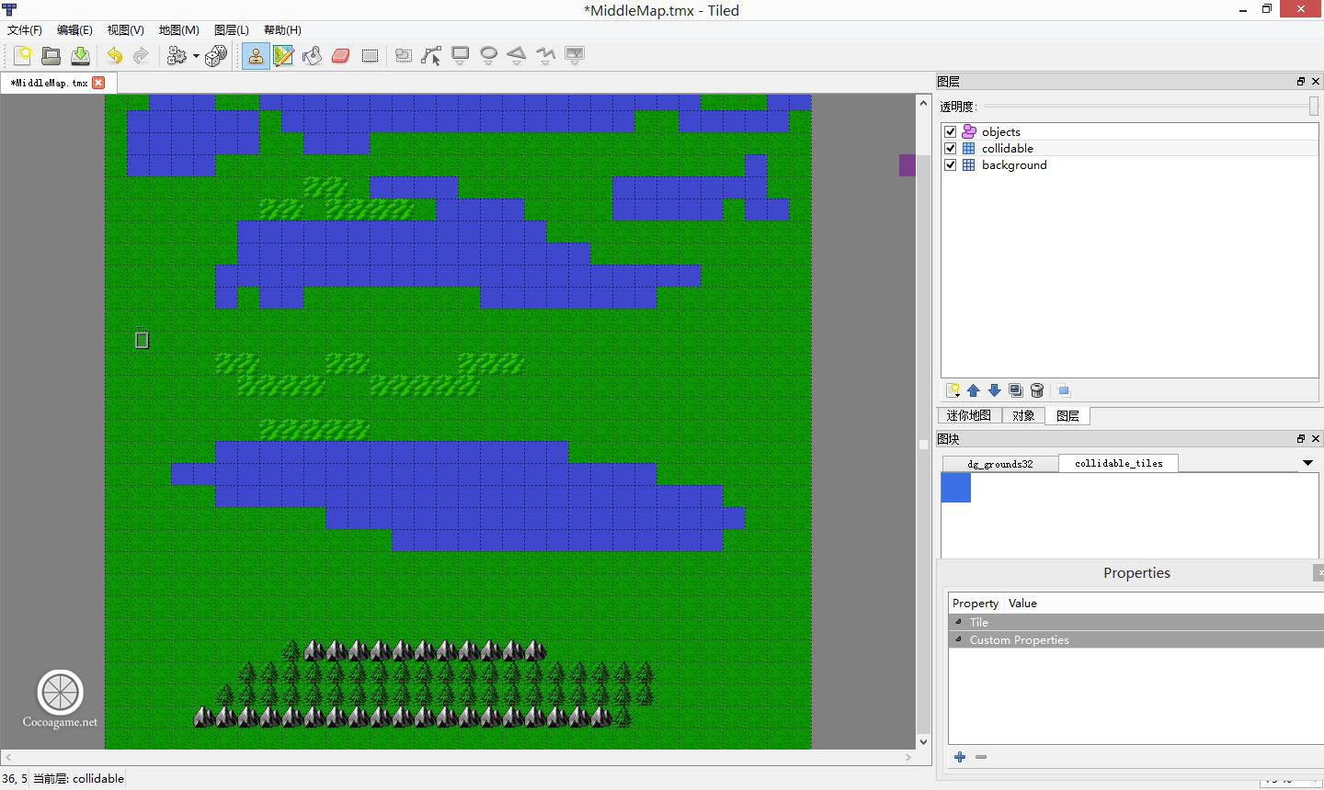Screen dimensions: 1324x790
Task: Click the new layer icon in layers panel
Action: coord(953,390)
